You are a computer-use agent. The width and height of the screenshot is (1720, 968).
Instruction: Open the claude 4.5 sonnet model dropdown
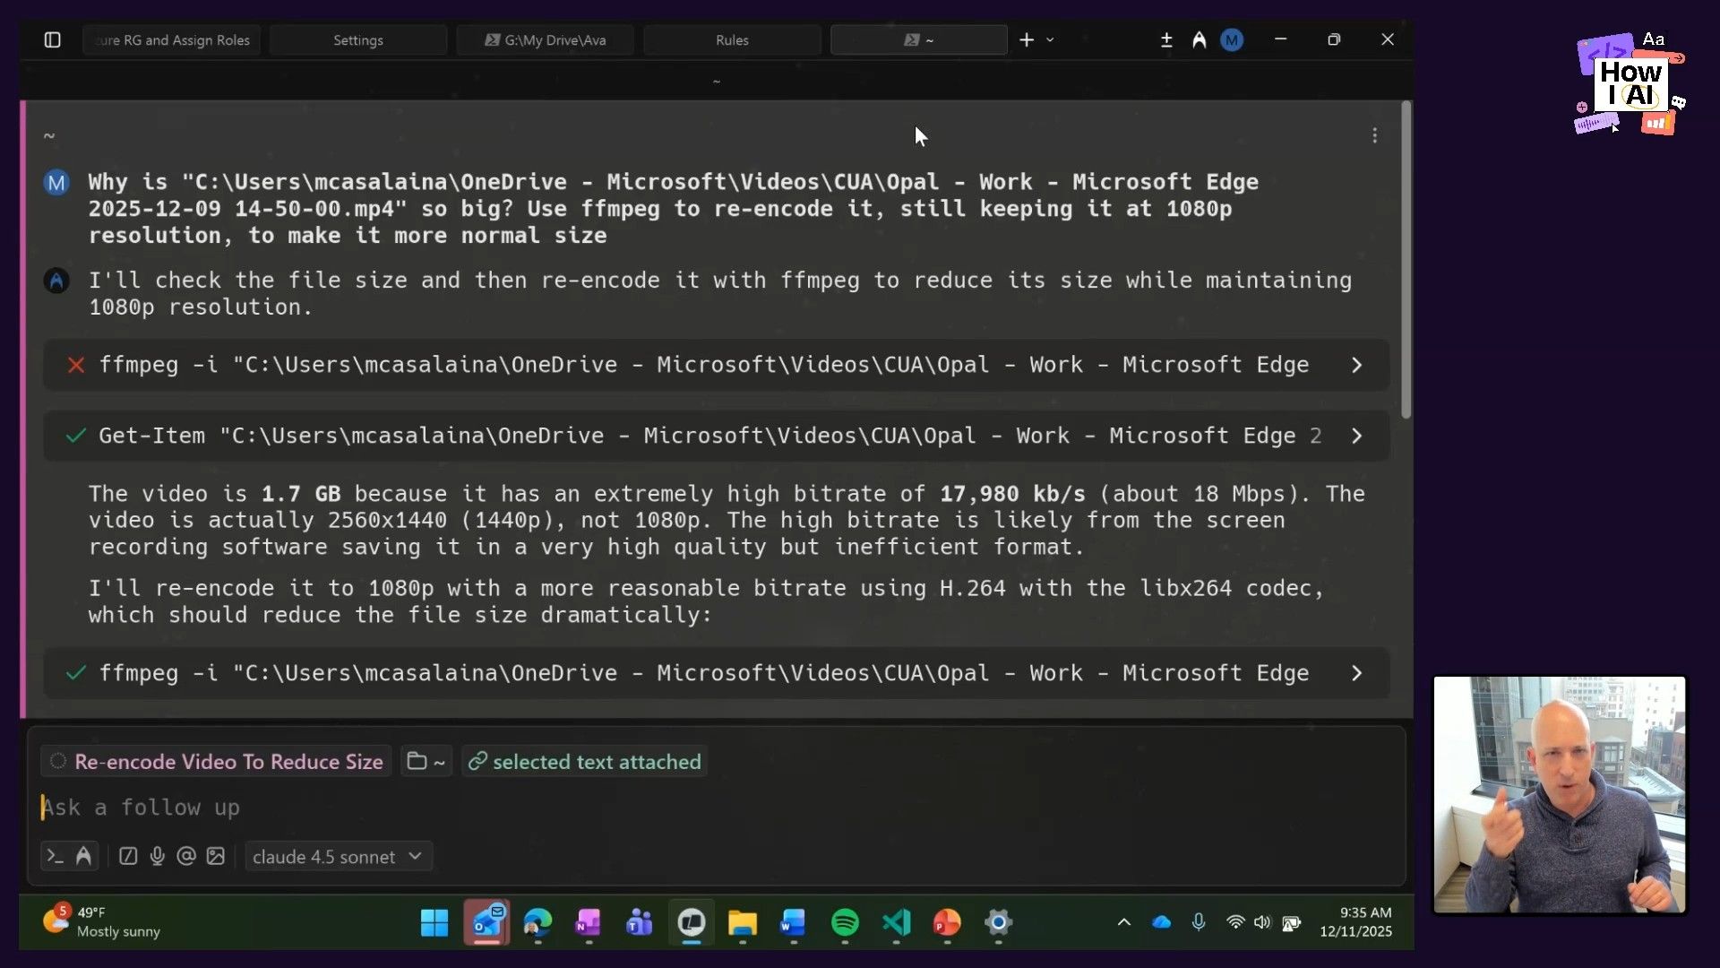338,857
